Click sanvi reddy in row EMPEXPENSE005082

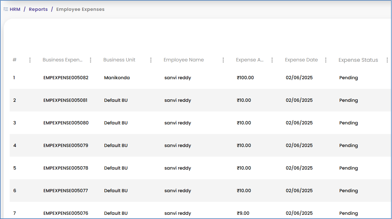[178, 78]
